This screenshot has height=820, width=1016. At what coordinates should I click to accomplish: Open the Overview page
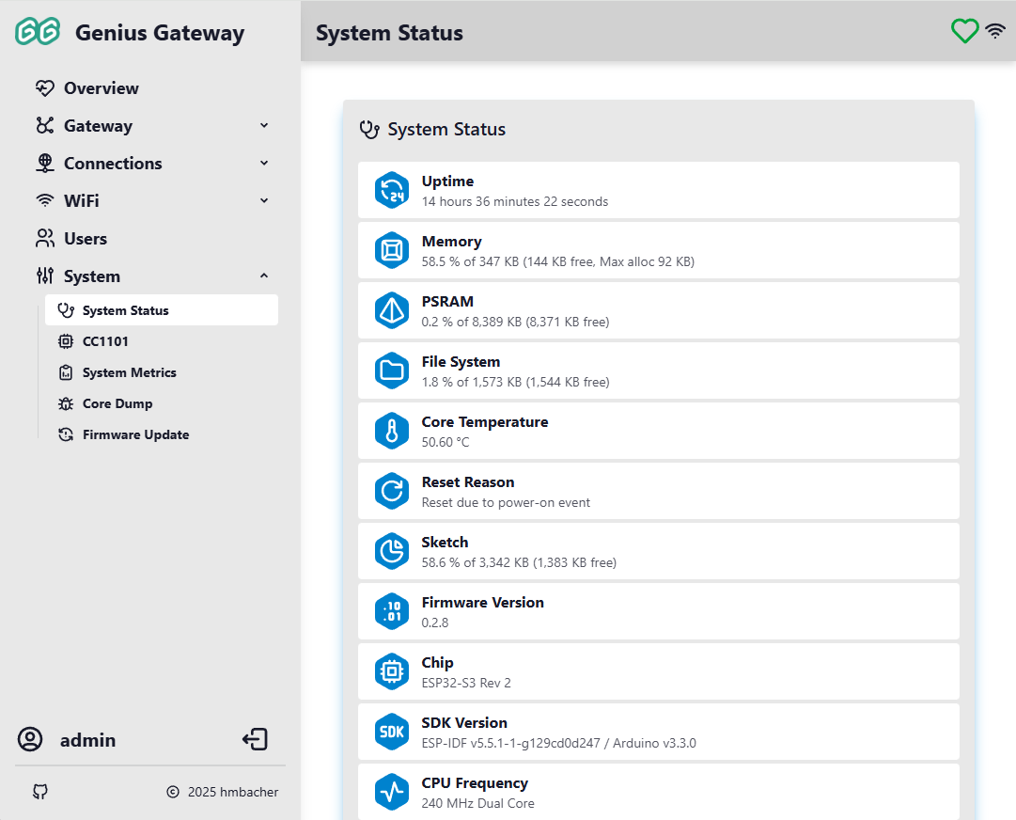(101, 88)
